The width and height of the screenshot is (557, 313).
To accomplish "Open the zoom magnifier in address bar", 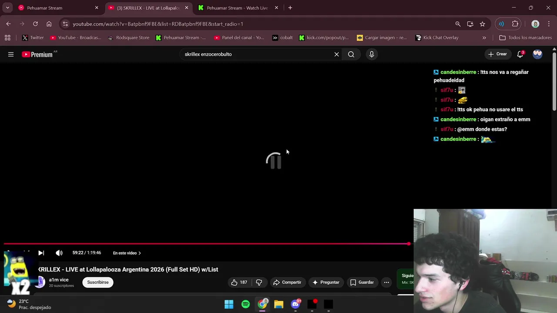I will [458, 24].
